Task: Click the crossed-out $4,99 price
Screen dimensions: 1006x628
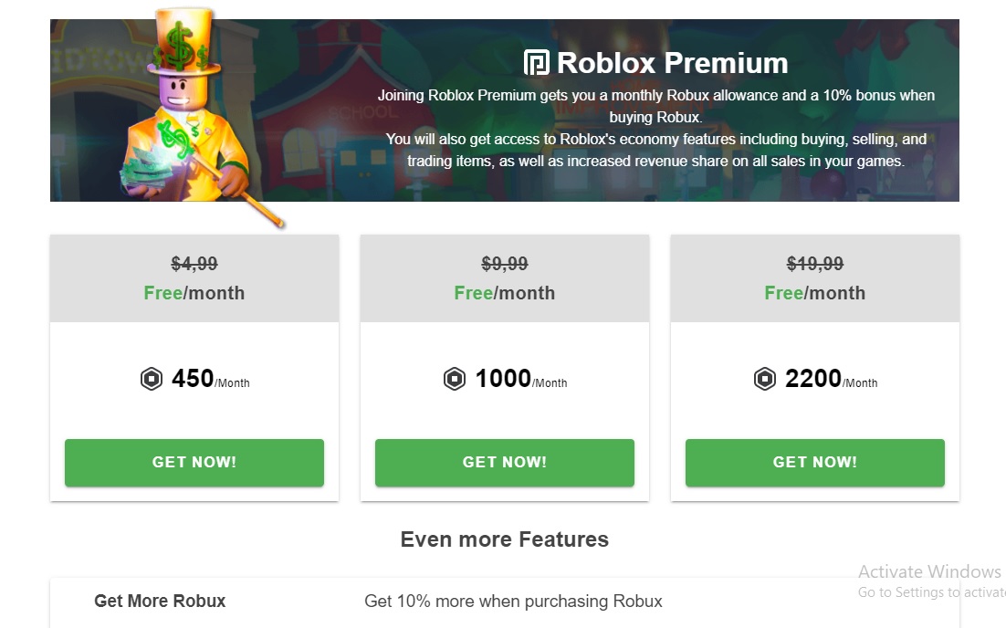Action: (194, 264)
